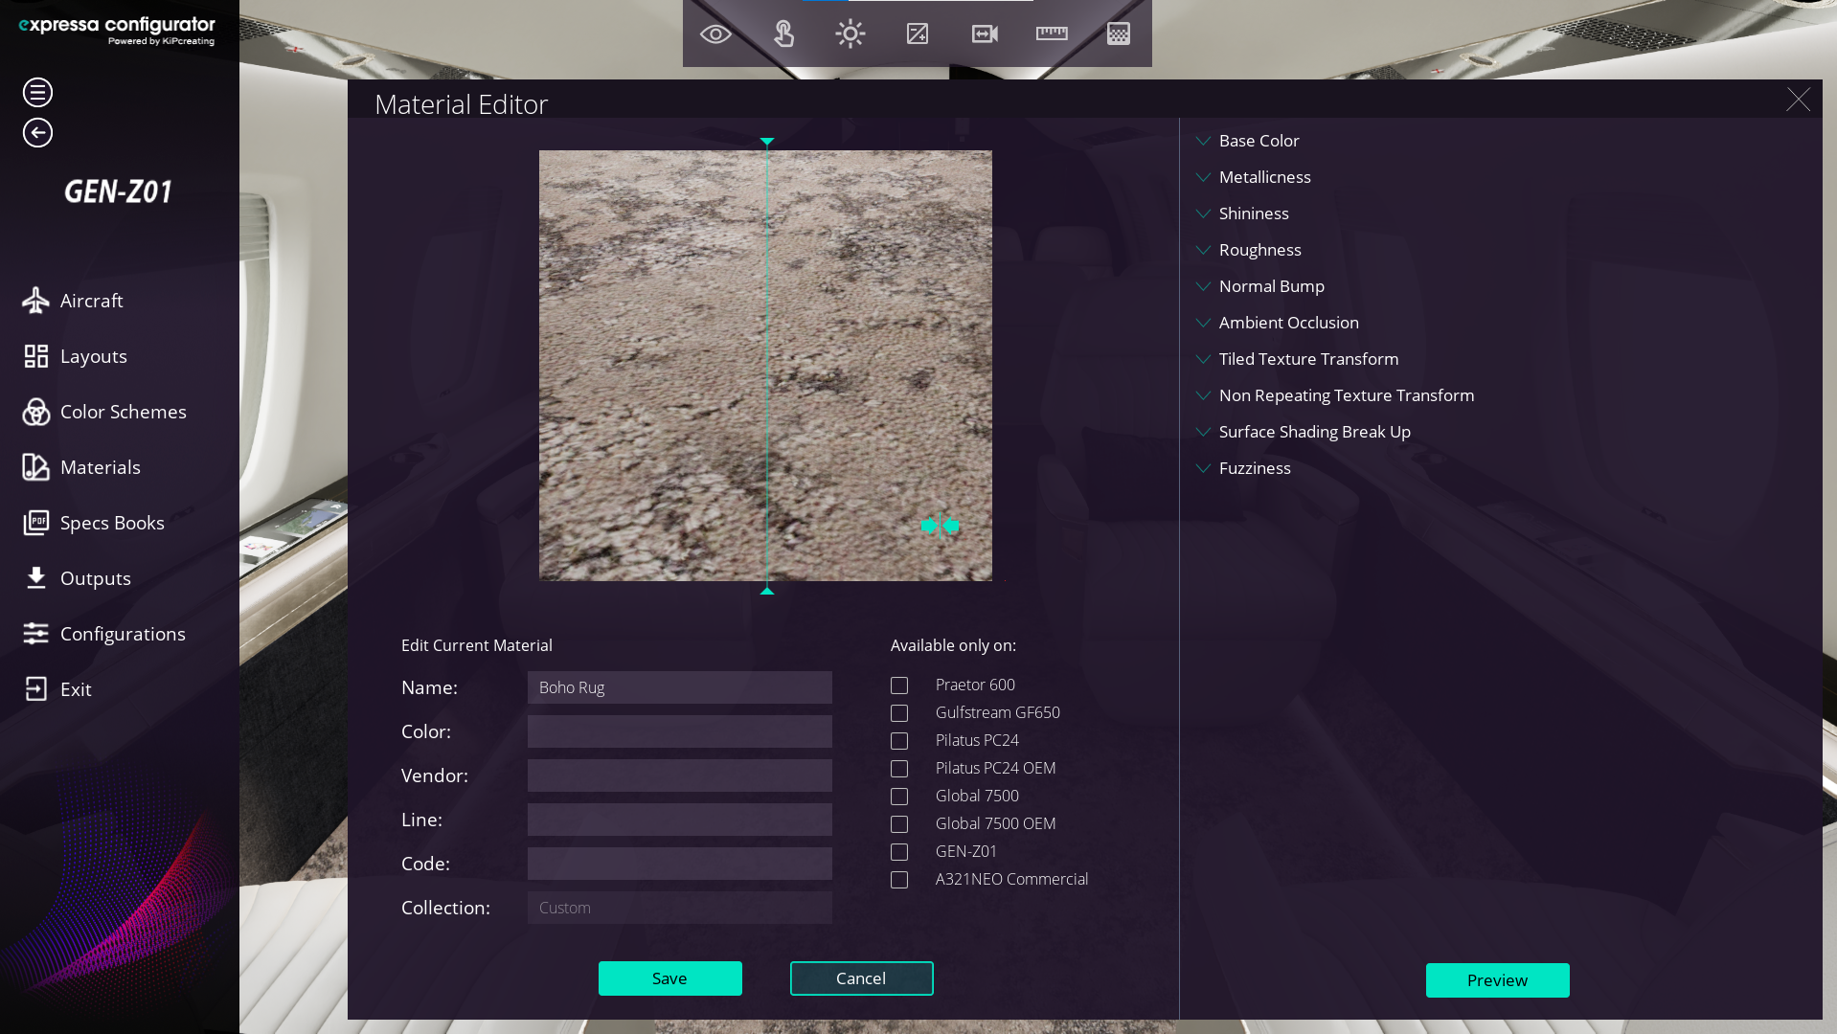
Task: Open Materials in the sidebar menu
Action: coord(100,467)
